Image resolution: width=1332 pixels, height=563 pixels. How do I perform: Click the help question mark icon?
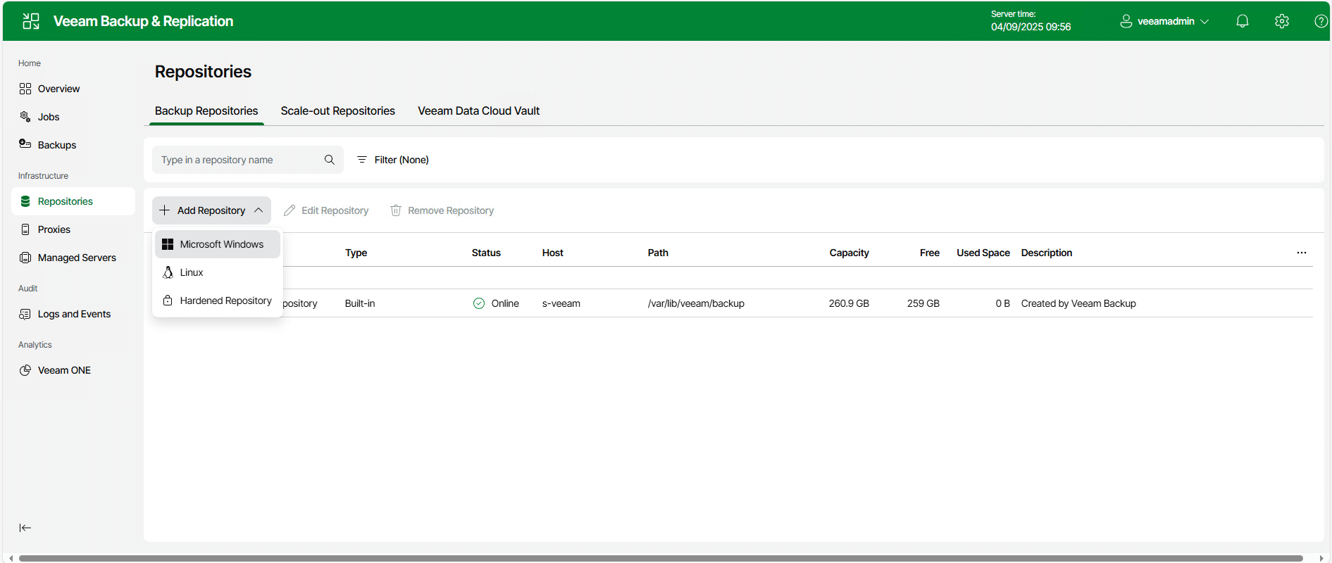tap(1321, 21)
